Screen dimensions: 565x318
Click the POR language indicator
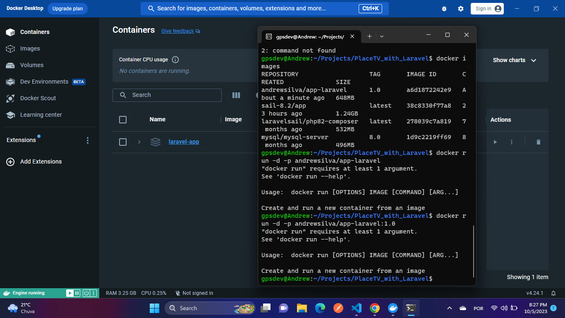pyautogui.click(x=479, y=308)
